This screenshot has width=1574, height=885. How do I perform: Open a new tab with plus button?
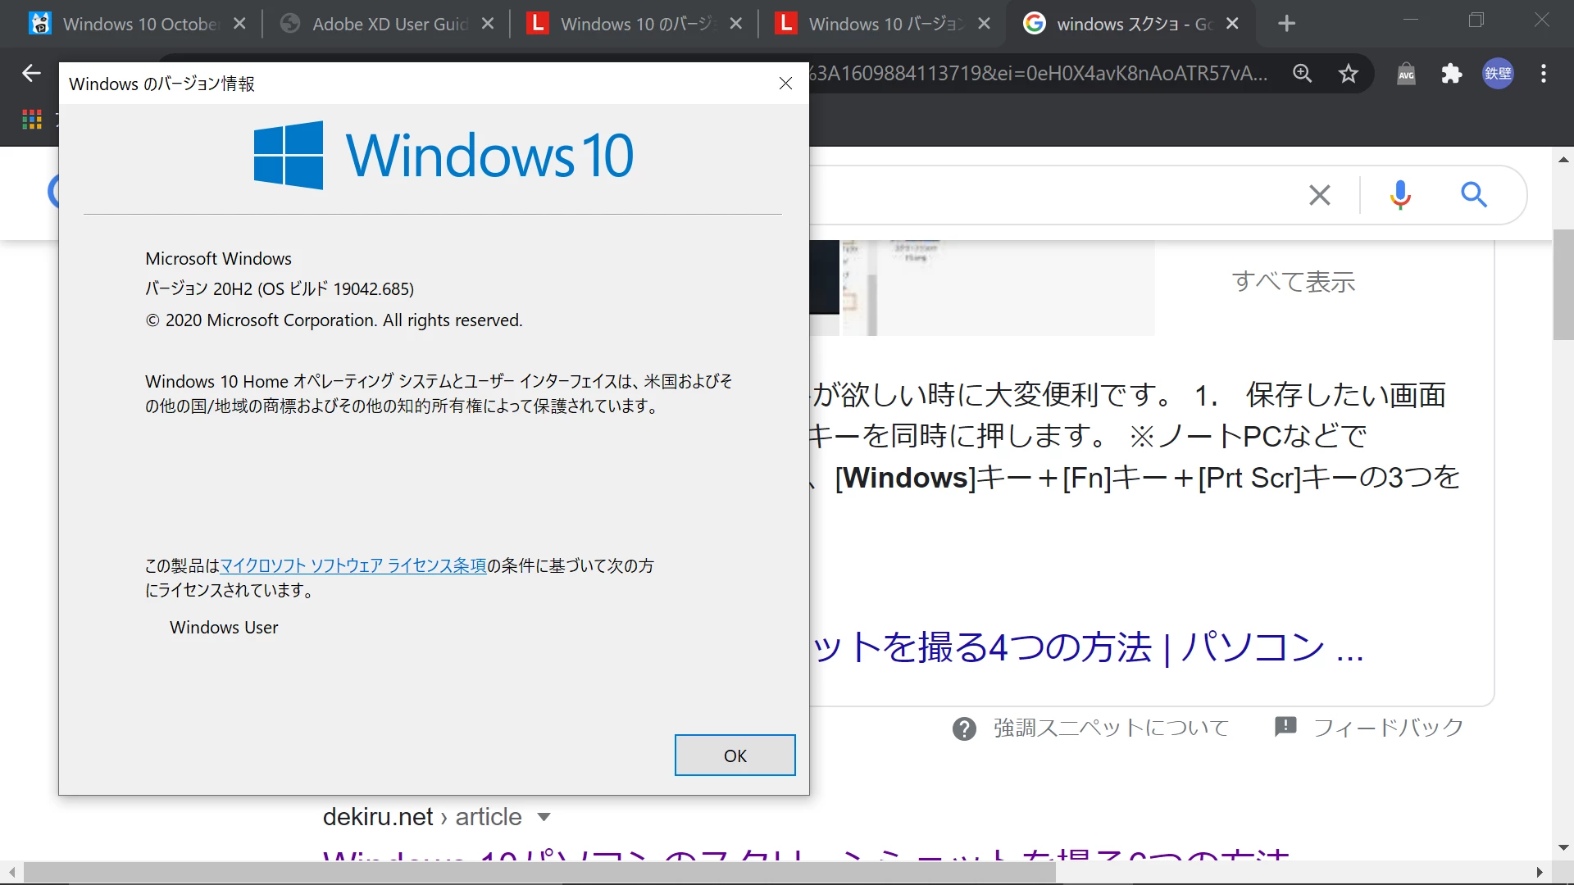[1287, 24]
